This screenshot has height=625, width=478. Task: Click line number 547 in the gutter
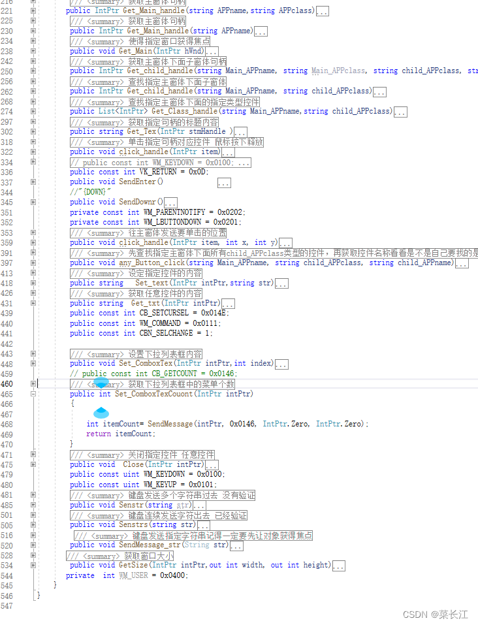tap(7, 606)
